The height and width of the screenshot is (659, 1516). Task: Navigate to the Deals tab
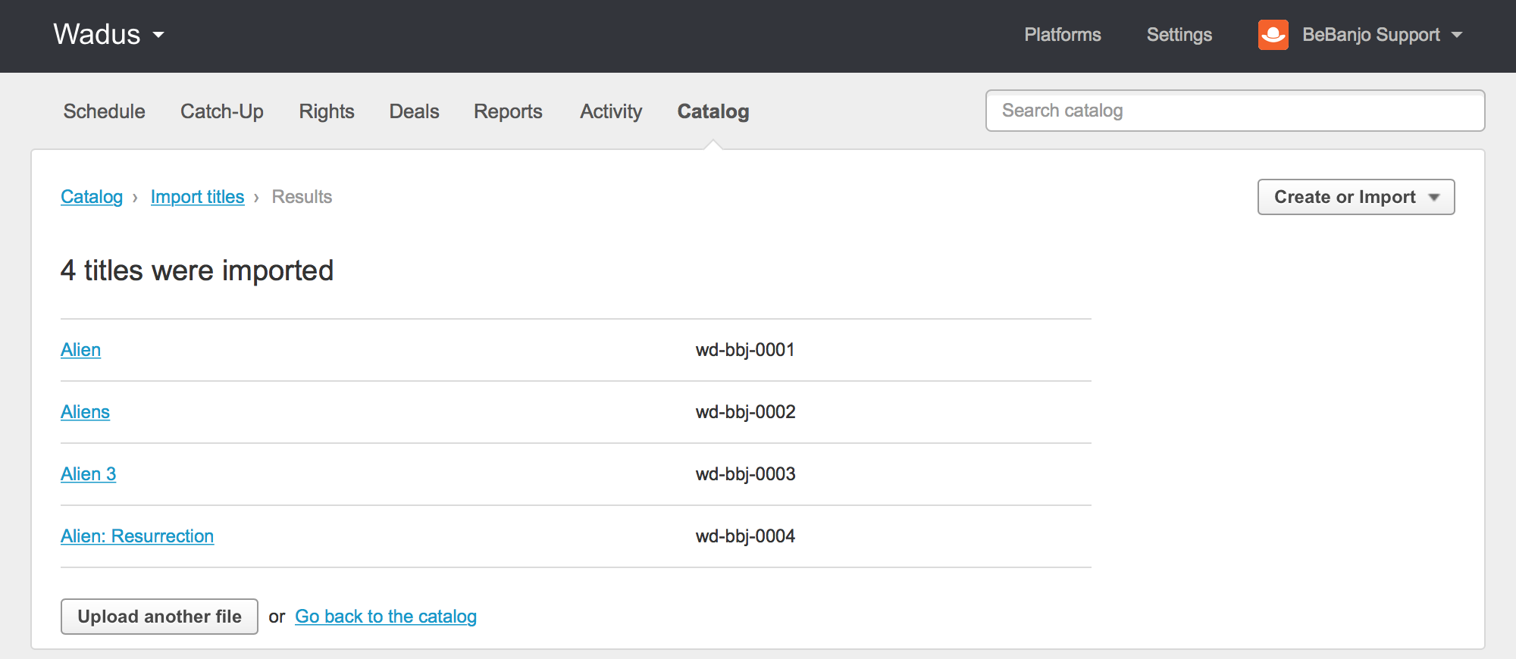point(414,111)
